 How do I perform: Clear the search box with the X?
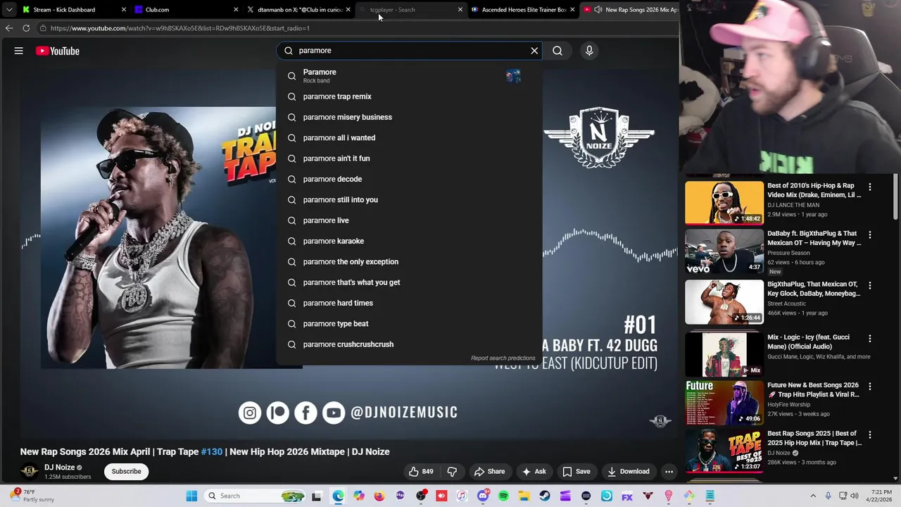point(534,51)
